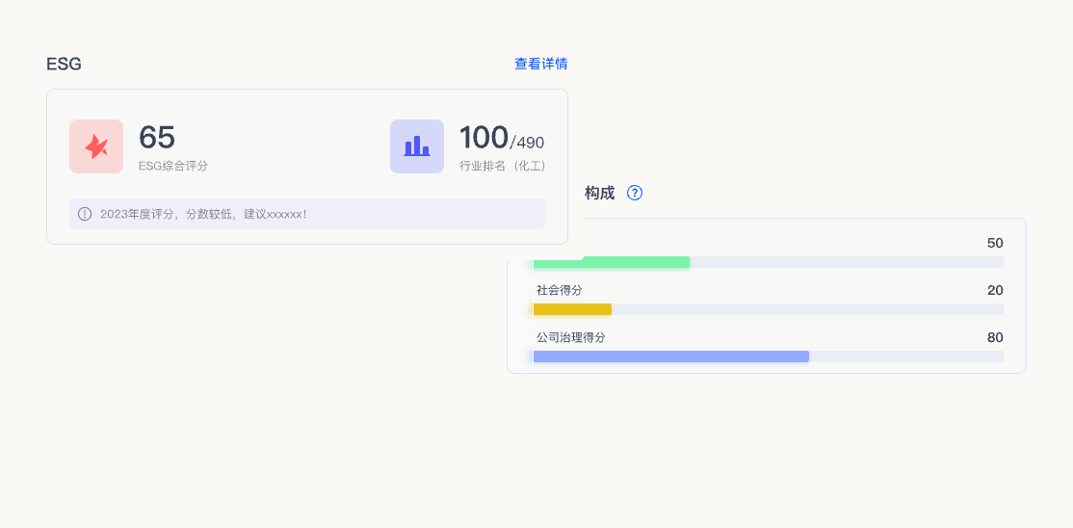Click the 行业排名（化工）label
This screenshot has width=1073, height=528.
coord(503,166)
